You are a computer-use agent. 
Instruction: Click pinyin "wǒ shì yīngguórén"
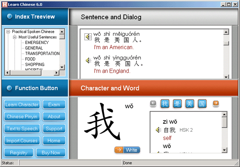117,58
